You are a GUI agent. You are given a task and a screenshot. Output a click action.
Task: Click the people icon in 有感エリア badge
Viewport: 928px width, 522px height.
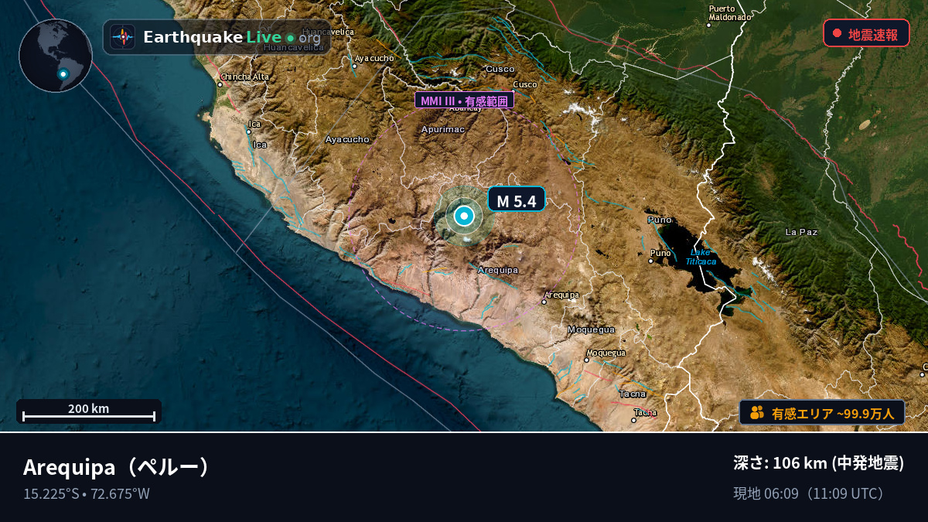757,413
